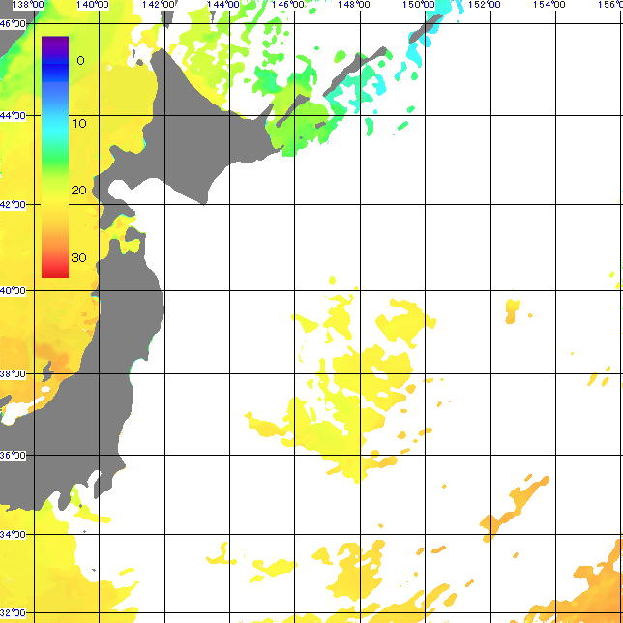Image resolution: width=623 pixels, height=623 pixels.
Task: Click the 34°00 latitude label on left
Action: (x=13, y=534)
